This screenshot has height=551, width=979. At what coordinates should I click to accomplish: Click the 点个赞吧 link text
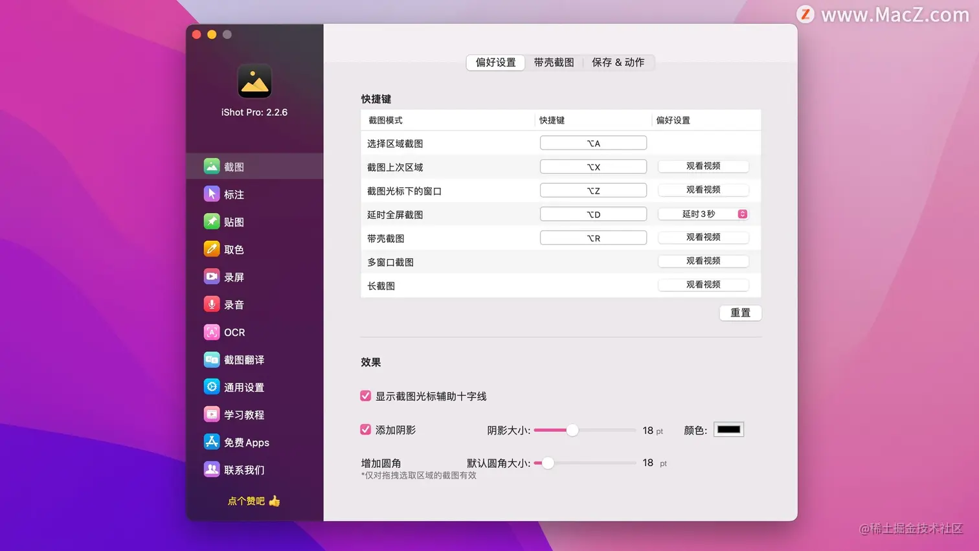(x=246, y=501)
